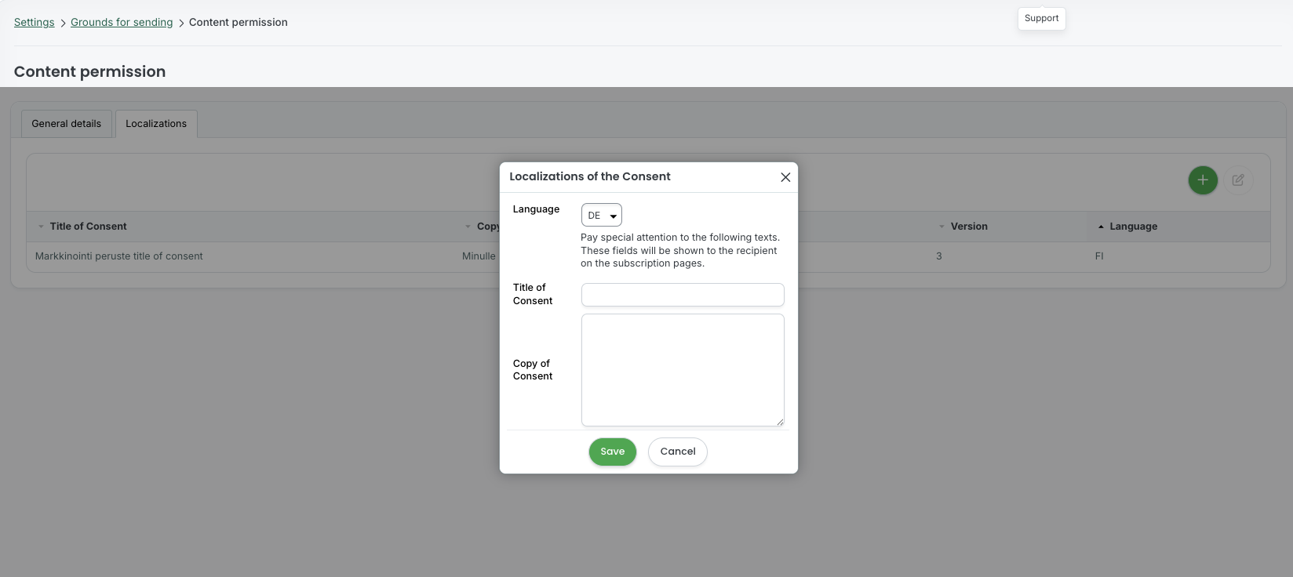Click the Title of Consent input field

click(x=683, y=295)
